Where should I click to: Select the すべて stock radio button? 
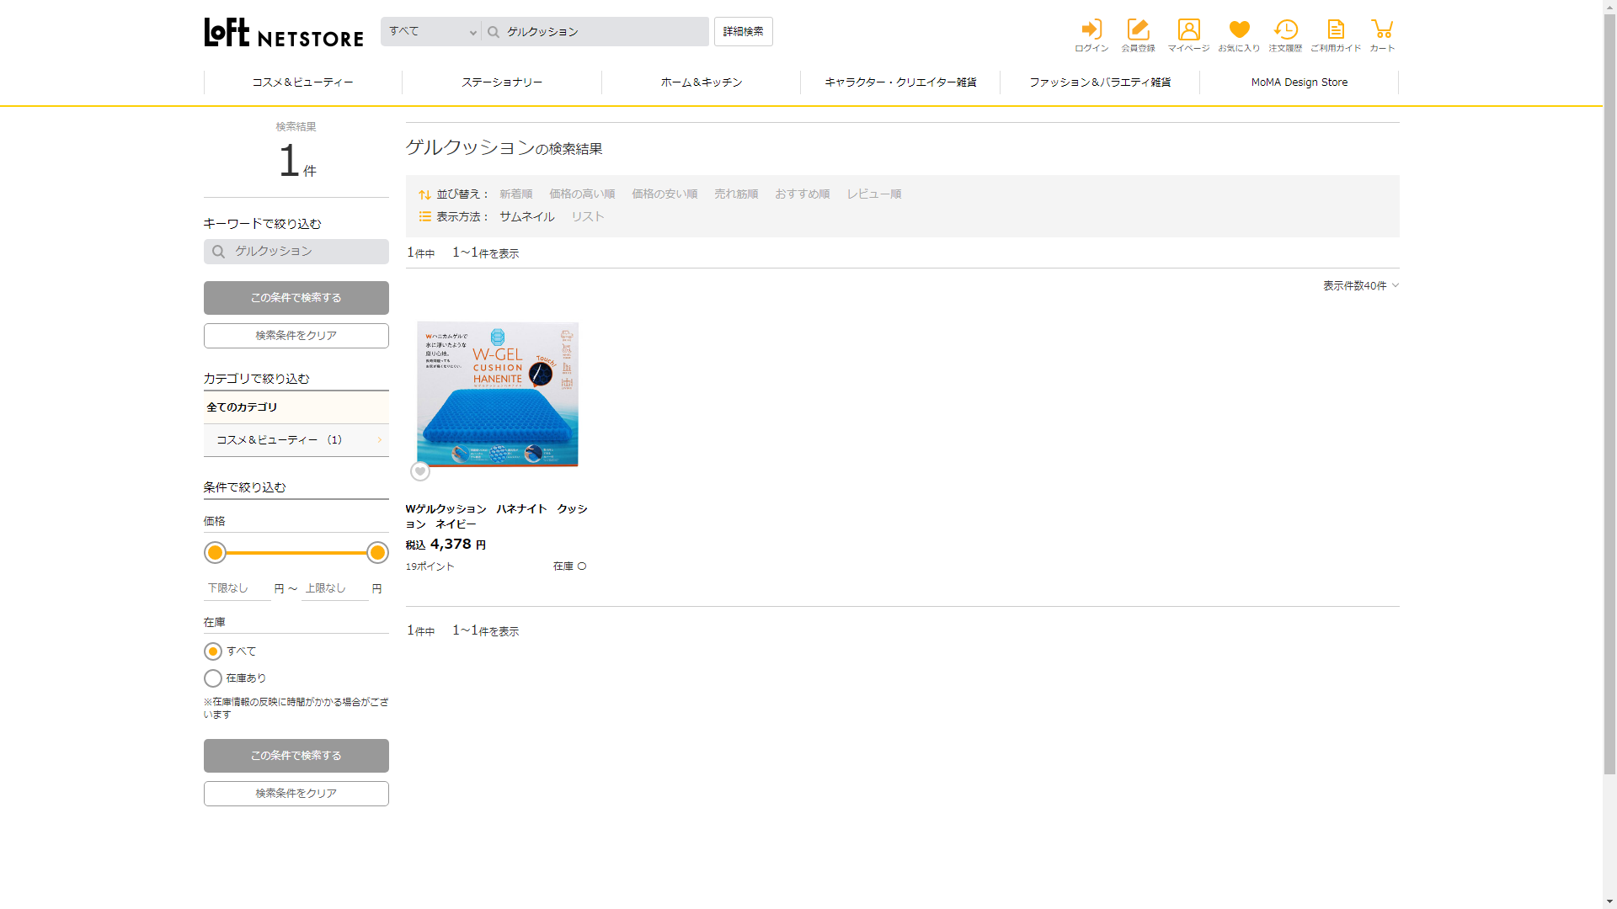coord(213,651)
